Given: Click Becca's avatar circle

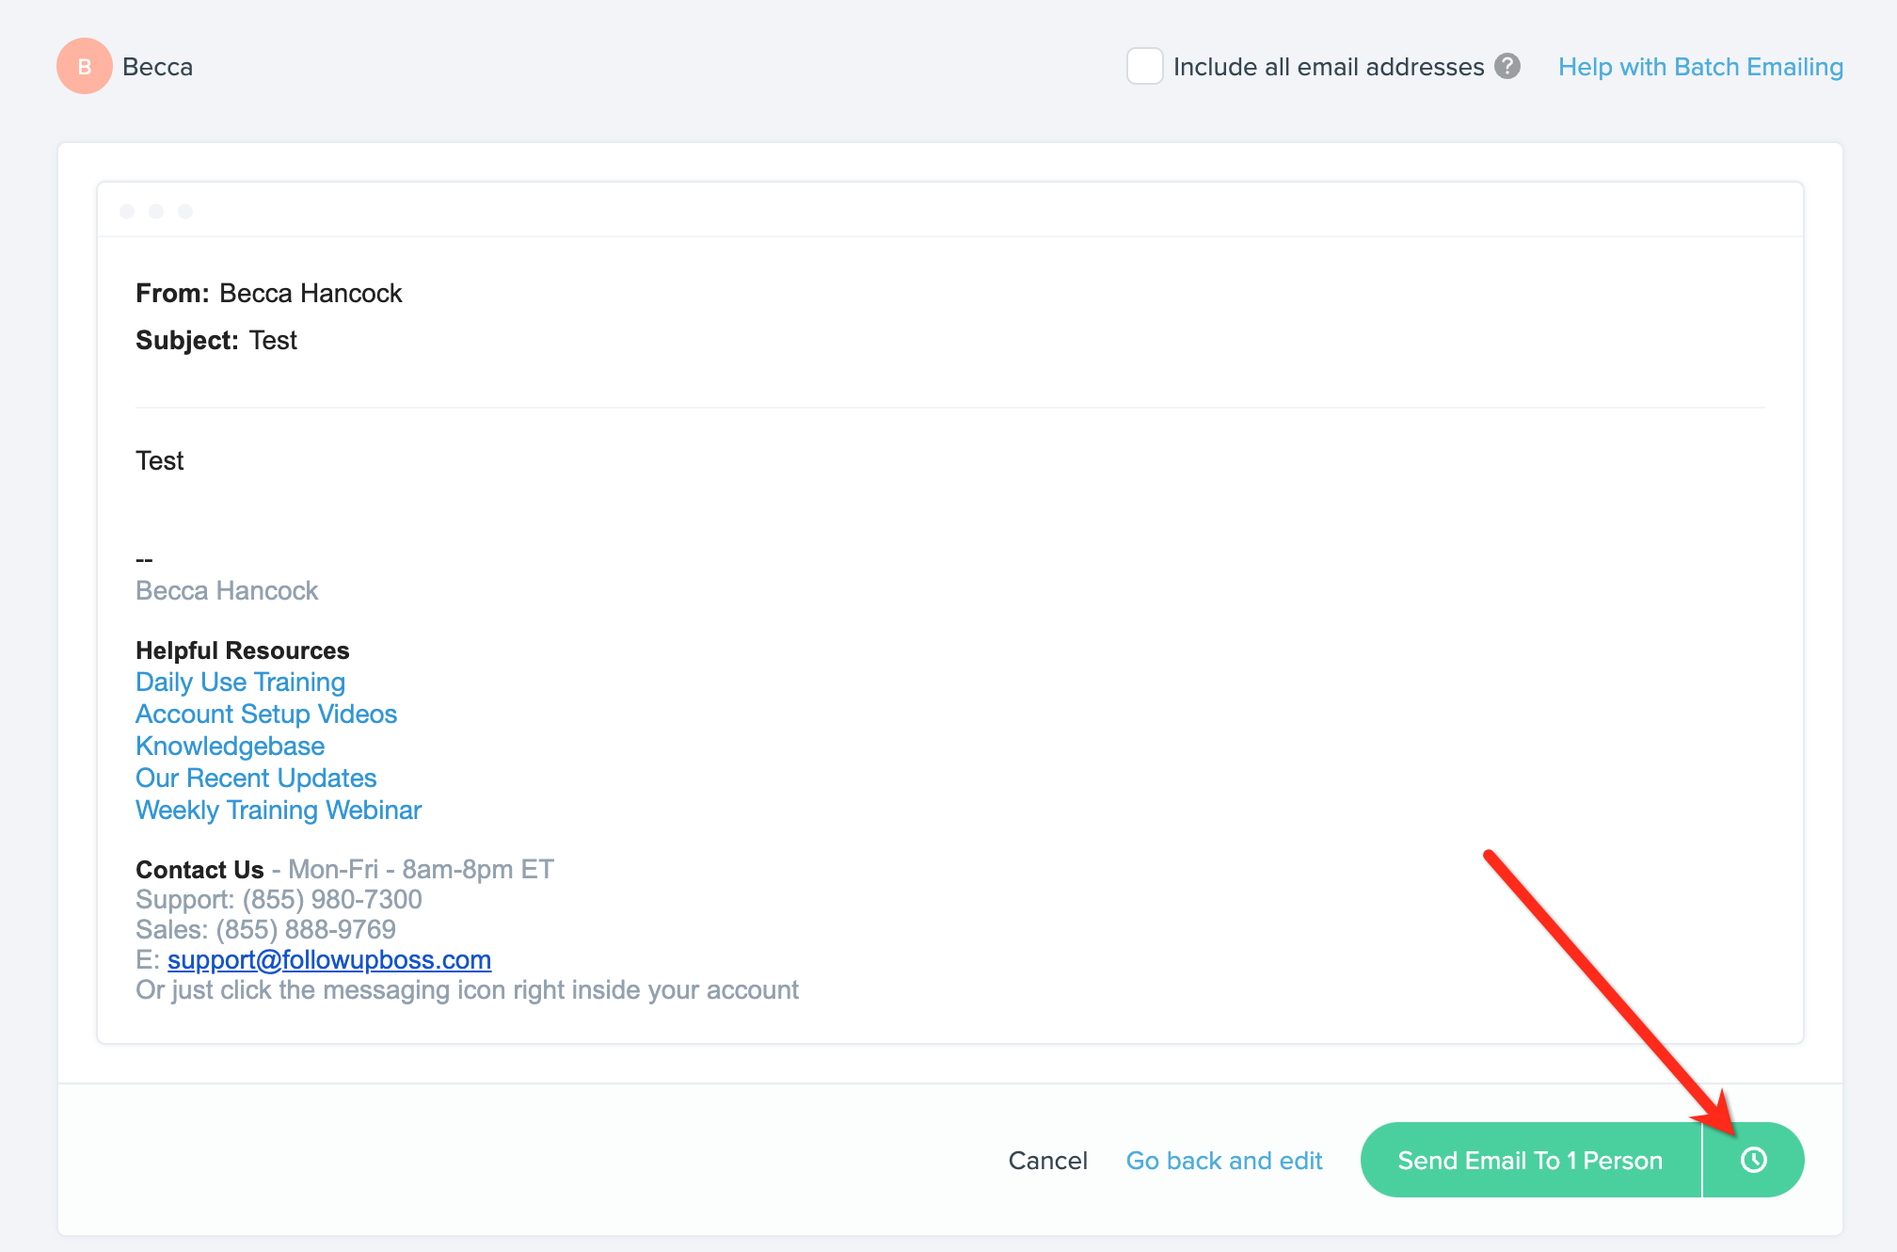Looking at the screenshot, I should tap(85, 67).
